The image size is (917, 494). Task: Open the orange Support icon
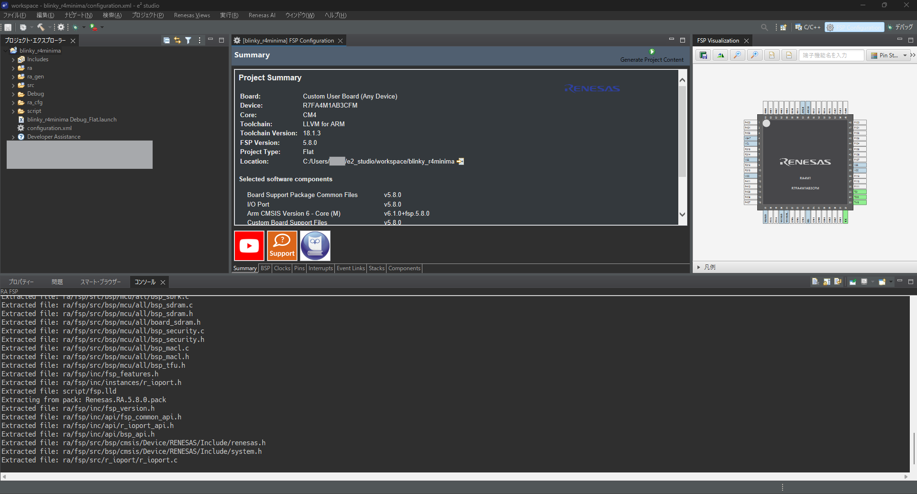click(282, 246)
